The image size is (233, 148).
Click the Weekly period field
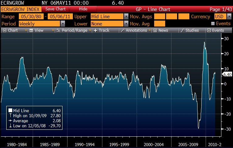40,24
